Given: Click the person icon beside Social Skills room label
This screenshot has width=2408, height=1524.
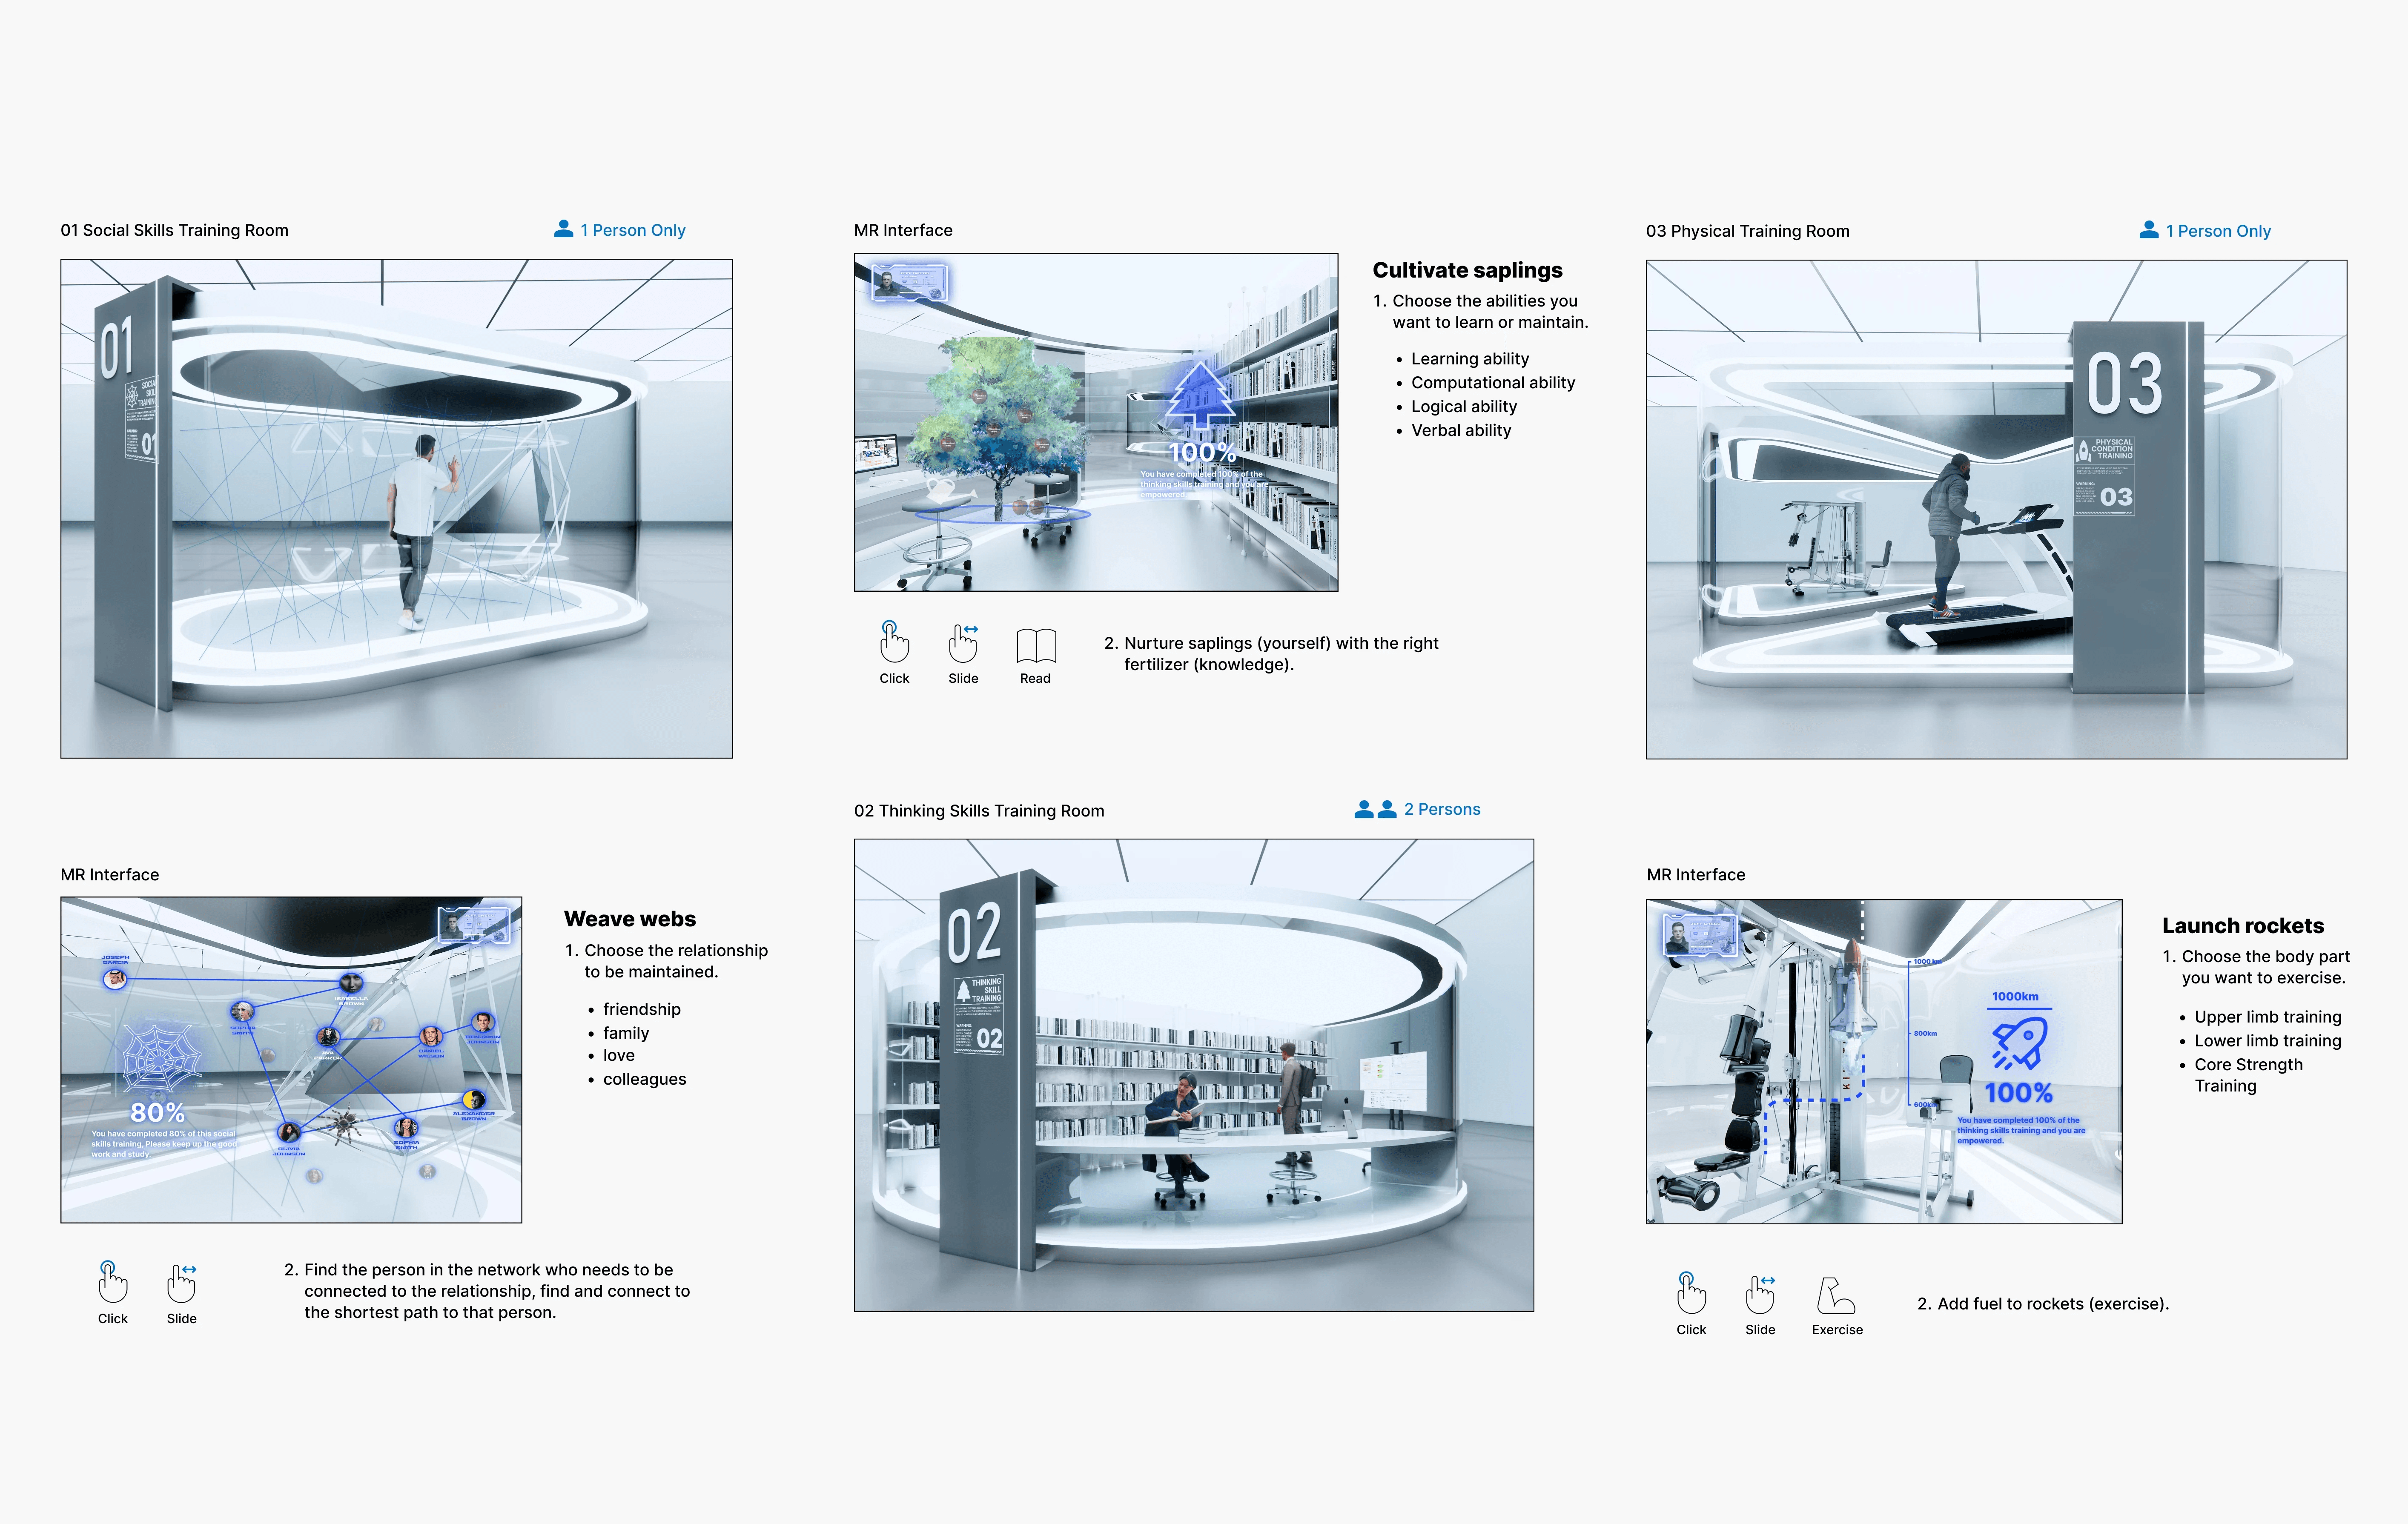Looking at the screenshot, I should 564,229.
